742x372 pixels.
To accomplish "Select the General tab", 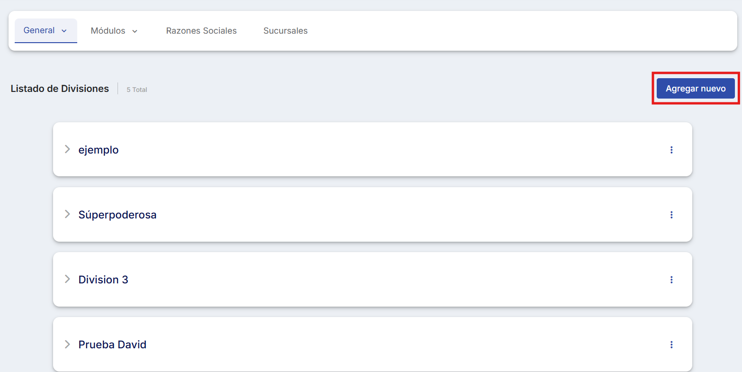I will tap(39, 30).
